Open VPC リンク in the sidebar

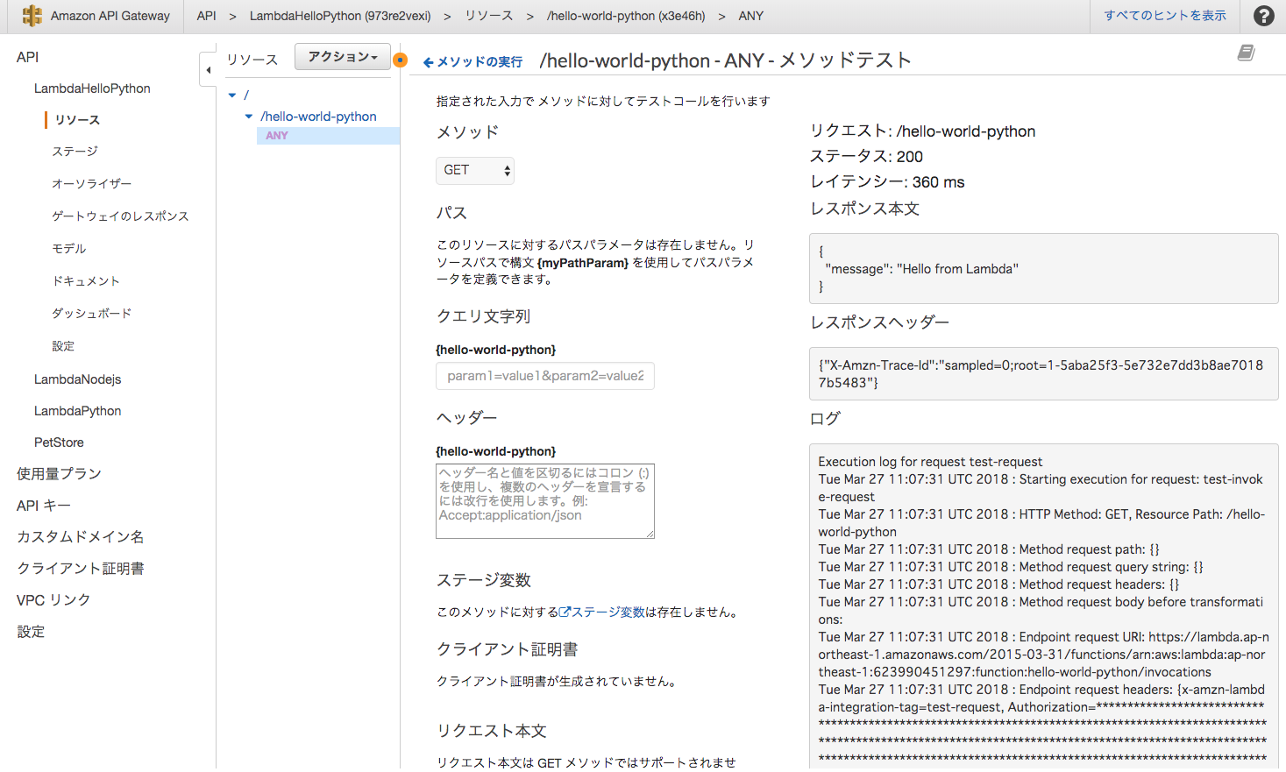[x=53, y=600]
